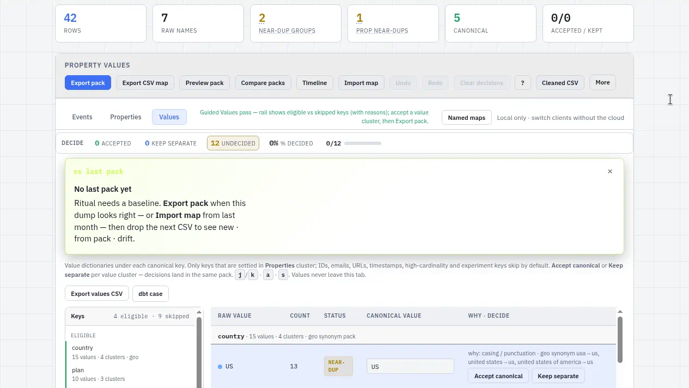Click Clear decisions
The width and height of the screenshot is (689, 388).
481,83
